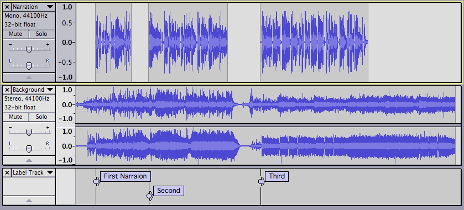The image size is (464, 210).
Task: Collapse the Label Track
Action: tap(29, 200)
